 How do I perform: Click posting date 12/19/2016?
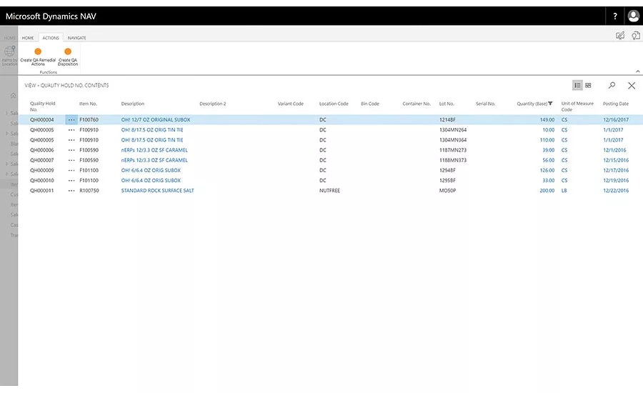616,181
